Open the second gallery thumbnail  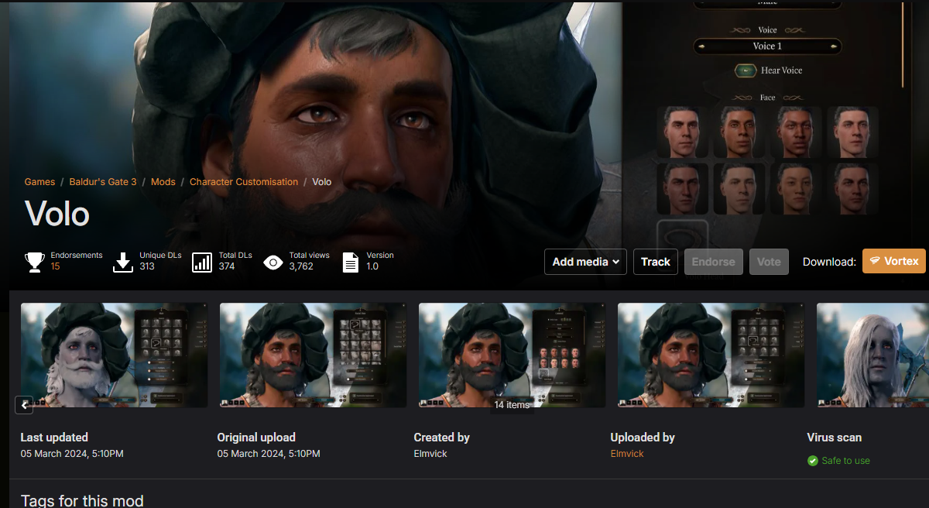coord(313,355)
